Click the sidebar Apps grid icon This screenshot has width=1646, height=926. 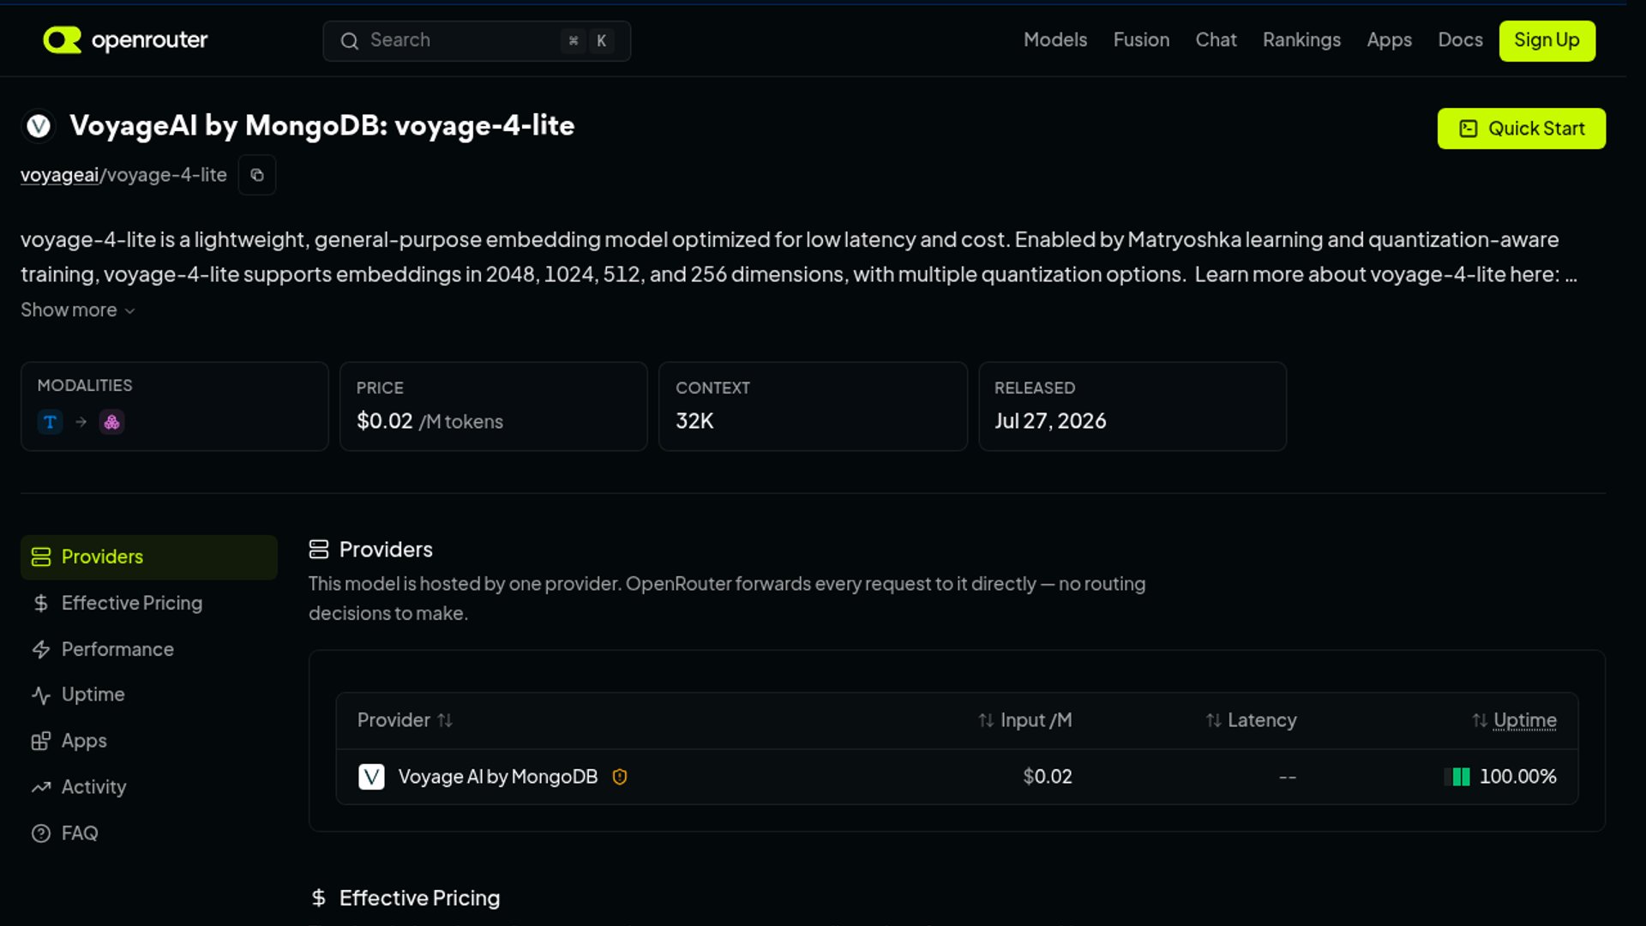point(40,741)
